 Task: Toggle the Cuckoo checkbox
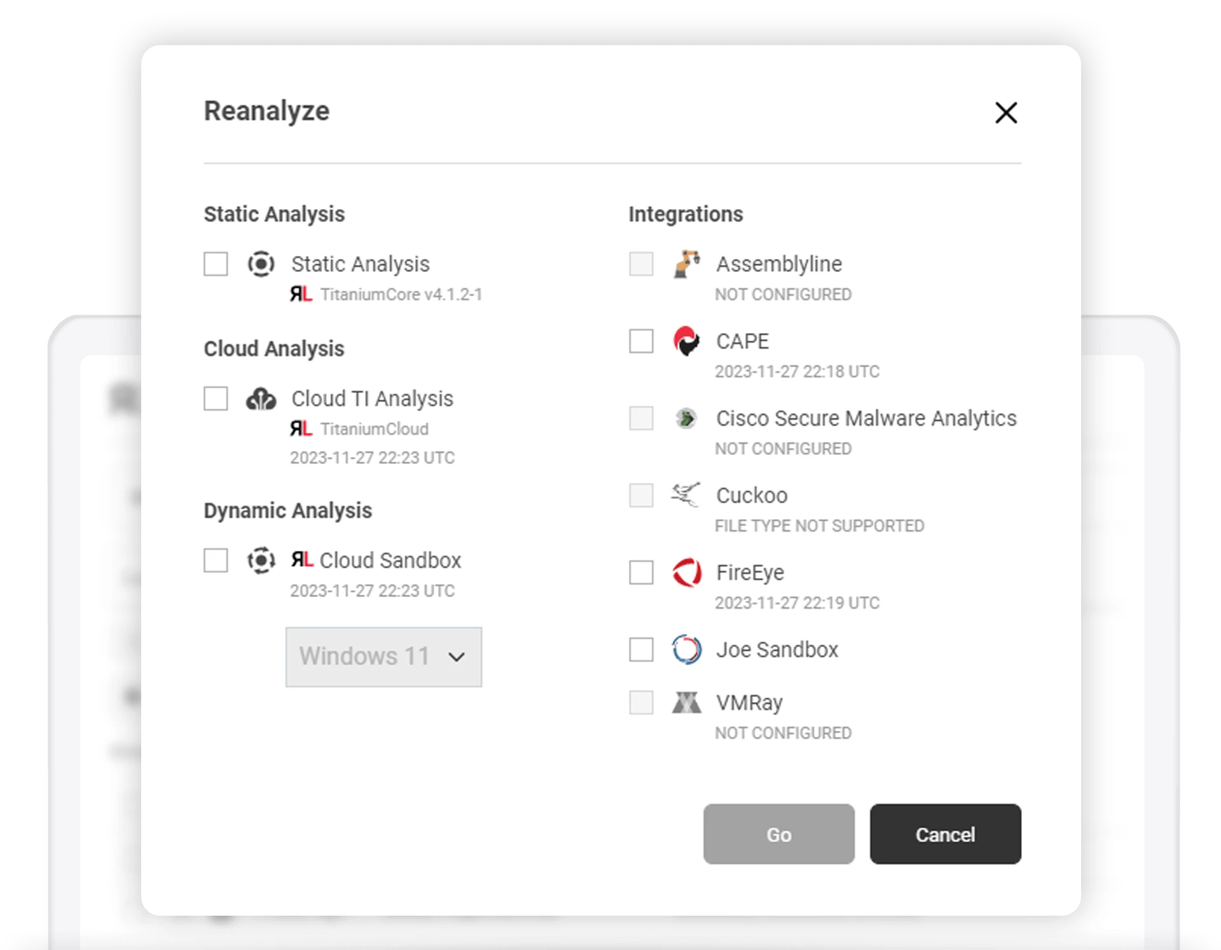(x=641, y=495)
